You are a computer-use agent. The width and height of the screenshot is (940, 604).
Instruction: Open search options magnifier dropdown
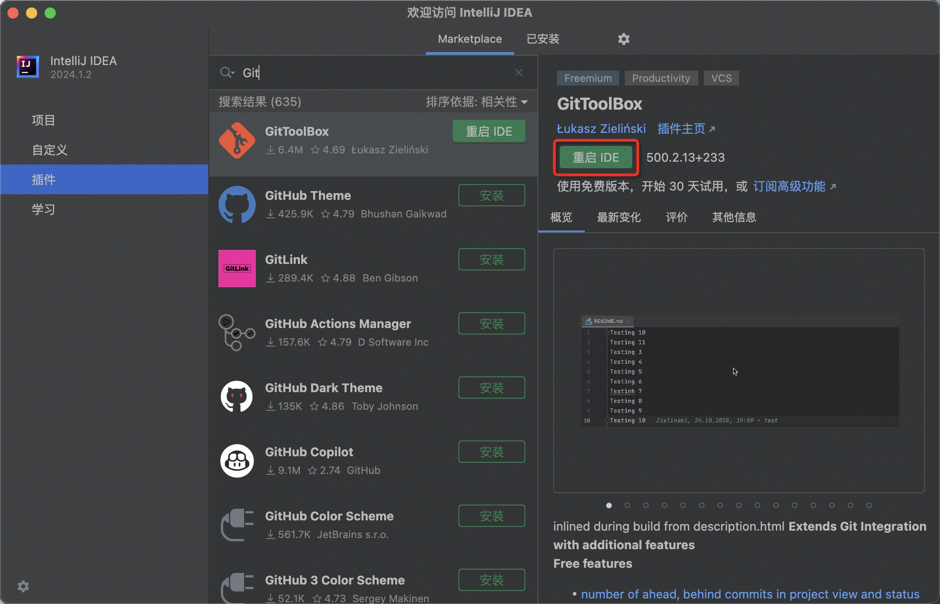pyautogui.click(x=227, y=72)
